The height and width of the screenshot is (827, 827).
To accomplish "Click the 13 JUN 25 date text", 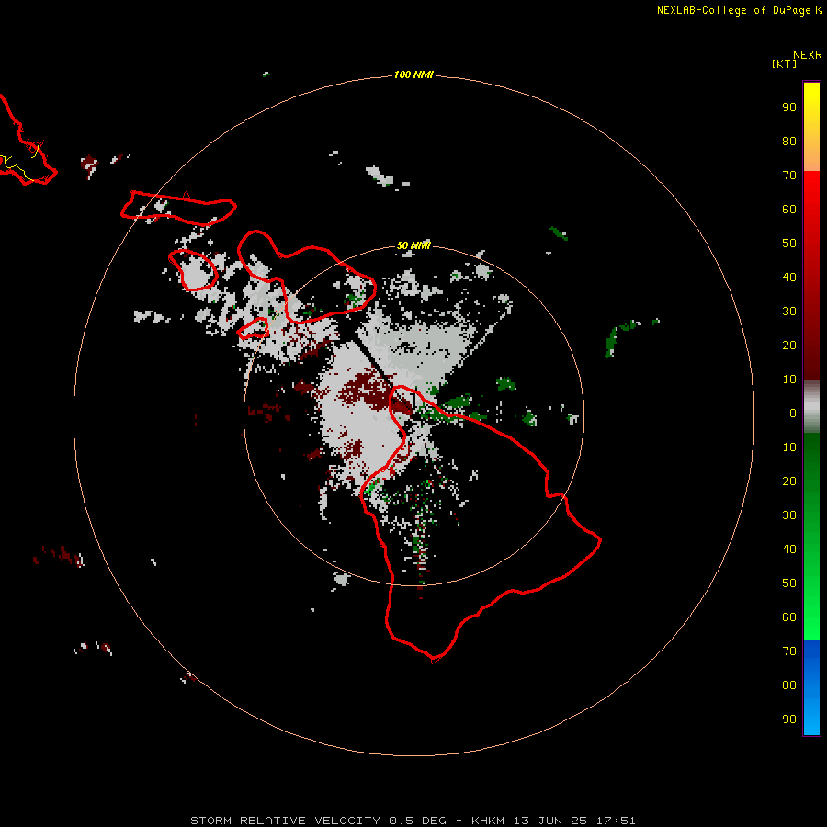I will pyautogui.click(x=550, y=821).
